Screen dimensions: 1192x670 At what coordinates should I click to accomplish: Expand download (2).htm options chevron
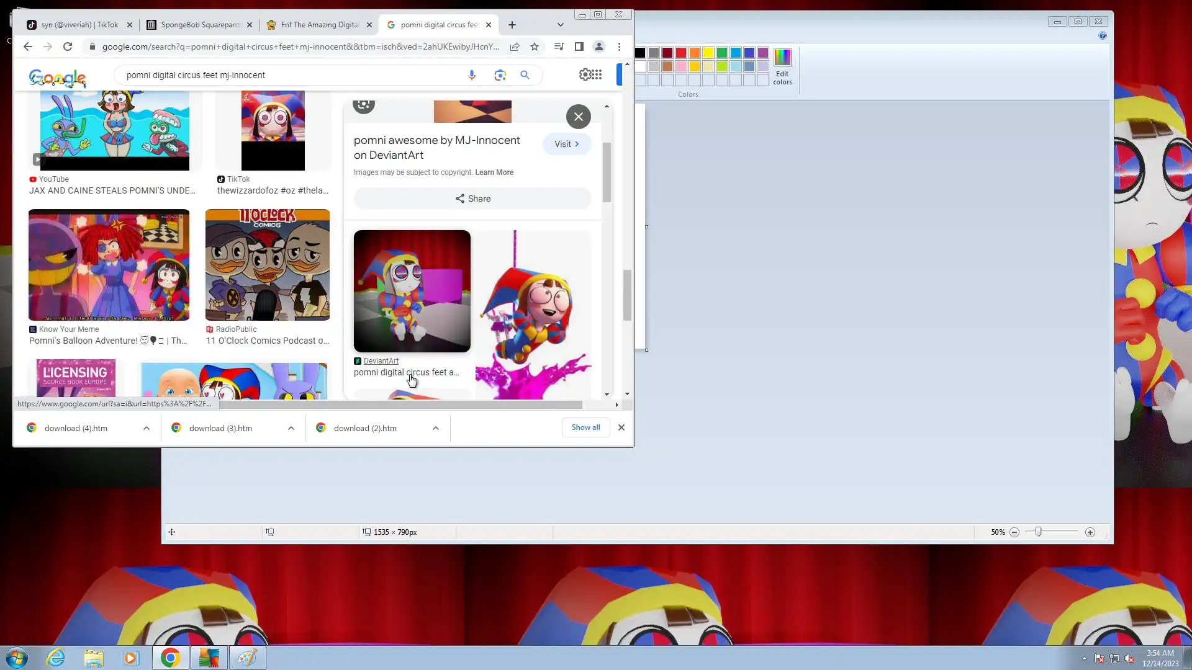(436, 428)
